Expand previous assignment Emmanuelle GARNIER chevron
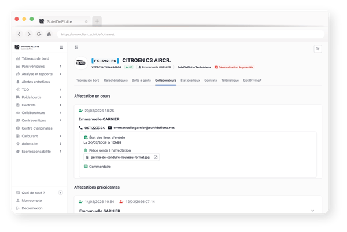347x232 pixels. click(312, 211)
